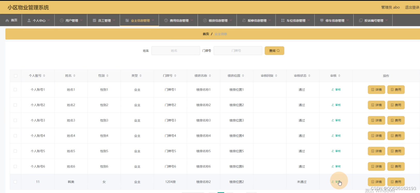Expand the 员工管理 dropdown arrow

point(114,20)
